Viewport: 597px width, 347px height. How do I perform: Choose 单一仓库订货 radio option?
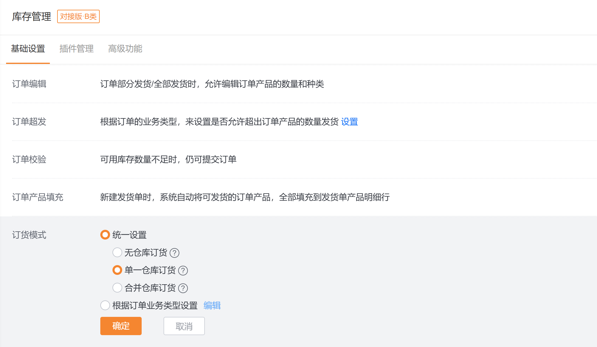click(x=117, y=270)
